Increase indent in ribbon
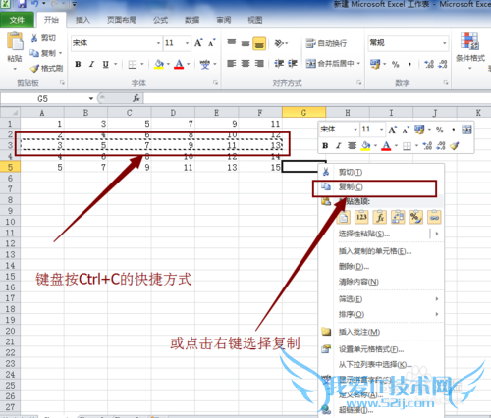491x418 pixels. 293,64
